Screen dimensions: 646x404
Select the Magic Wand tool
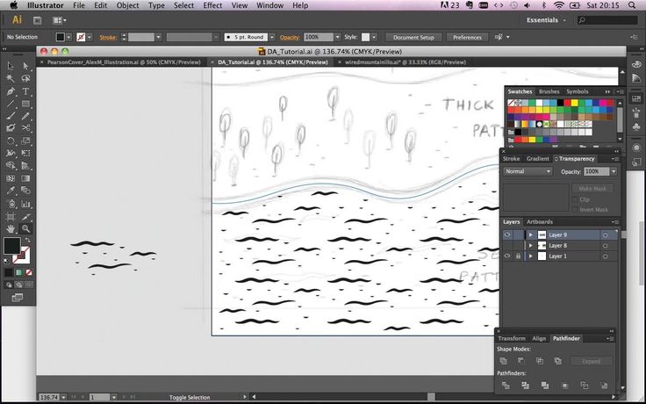(11, 79)
